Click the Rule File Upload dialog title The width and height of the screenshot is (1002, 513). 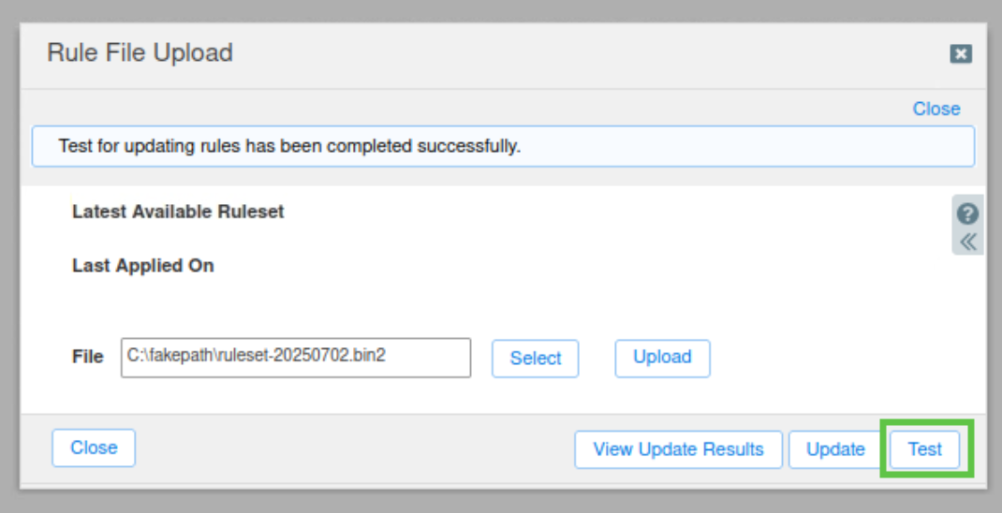(140, 53)
